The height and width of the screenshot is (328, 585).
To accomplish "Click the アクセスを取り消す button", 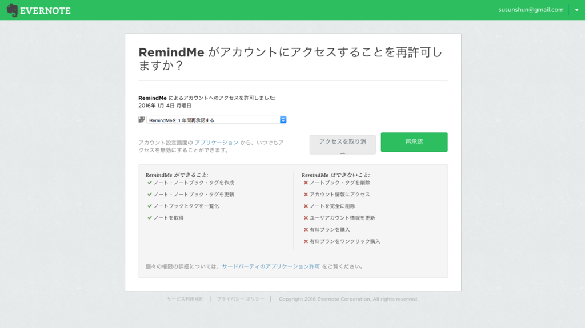I will click(343, 145).
